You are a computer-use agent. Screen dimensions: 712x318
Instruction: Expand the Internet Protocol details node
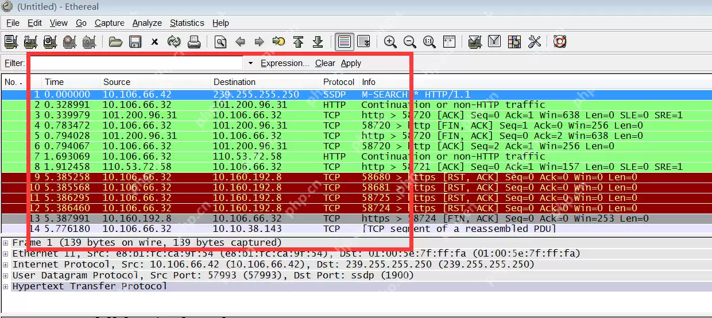pos(6,265)
